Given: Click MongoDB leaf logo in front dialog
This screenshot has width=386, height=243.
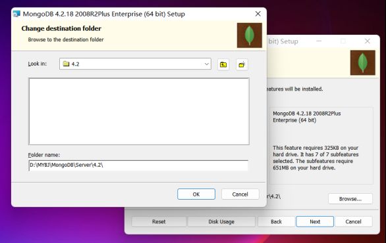Looking at the screenshot, I should (x=250, y=35).
